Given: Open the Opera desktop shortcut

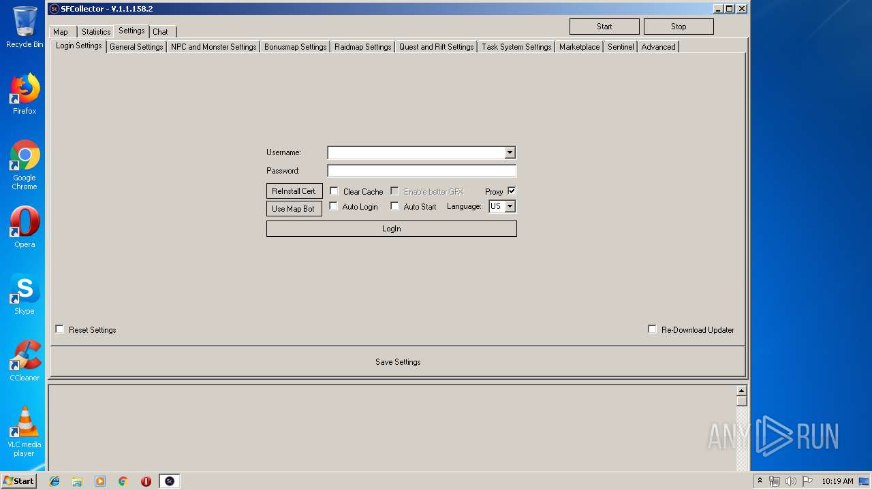Looking at the screenshot, I should 24,227.
